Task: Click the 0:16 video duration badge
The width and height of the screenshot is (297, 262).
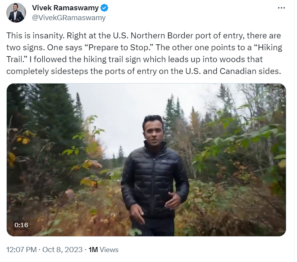Action: point(21,225)
